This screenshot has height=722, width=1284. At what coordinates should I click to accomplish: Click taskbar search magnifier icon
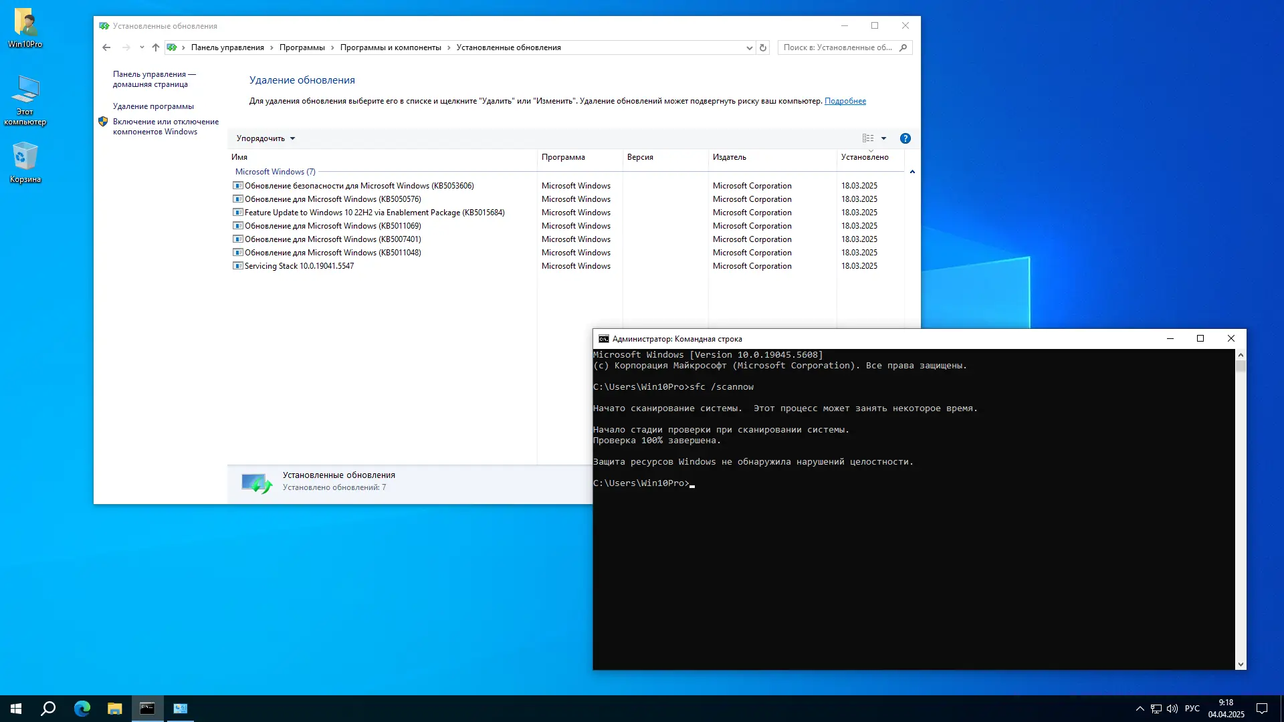pyautogui.click(x=48, y=709)
